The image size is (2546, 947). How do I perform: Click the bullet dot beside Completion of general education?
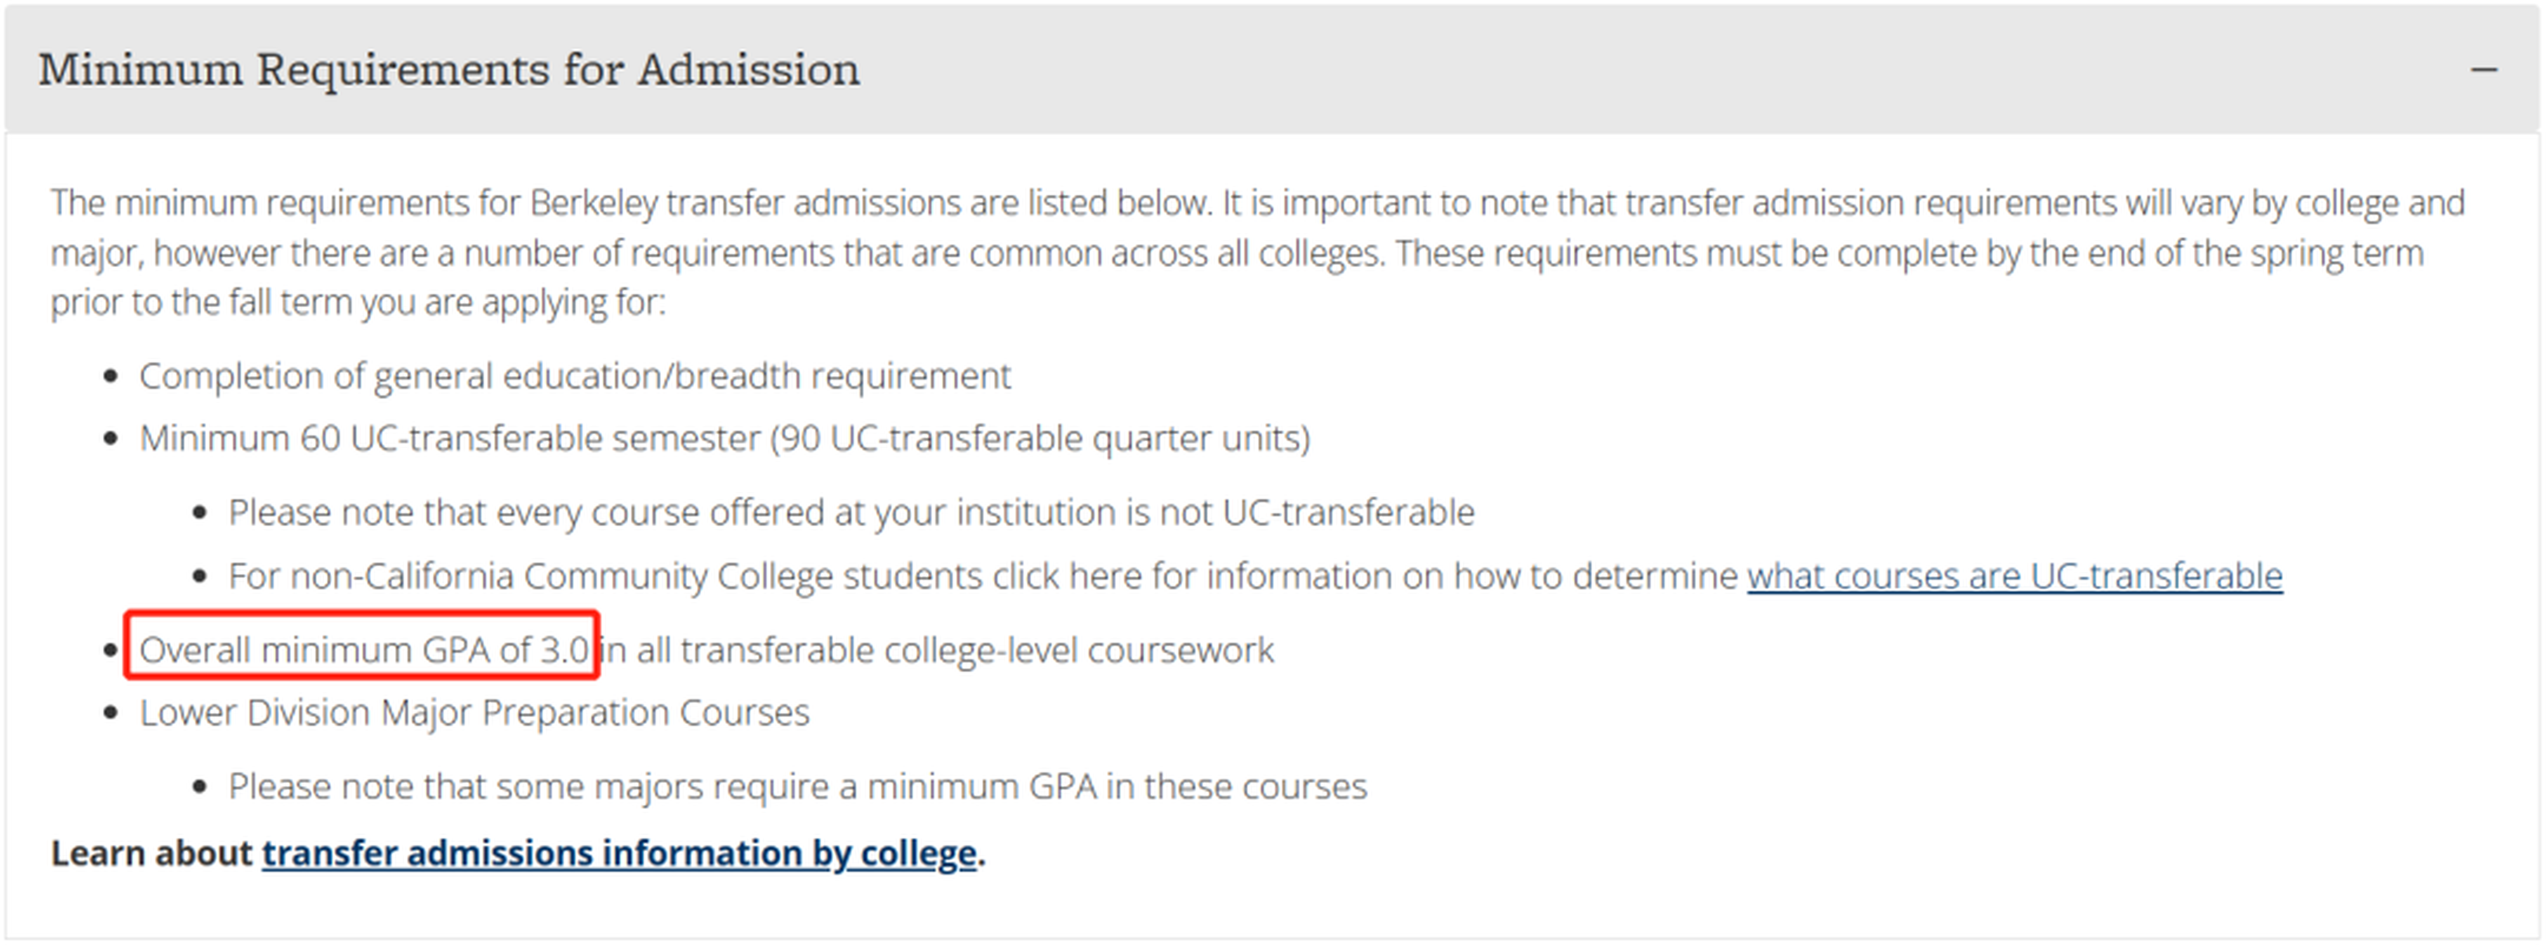click(x=111, y=376)
